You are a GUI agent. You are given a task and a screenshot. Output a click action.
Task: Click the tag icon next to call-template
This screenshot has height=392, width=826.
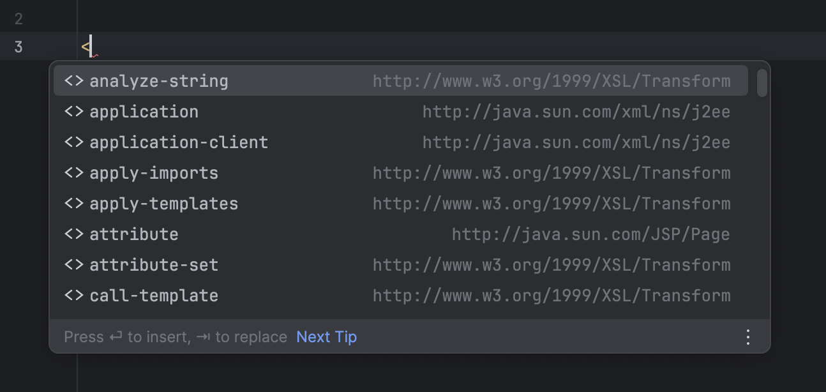[72, 295]
